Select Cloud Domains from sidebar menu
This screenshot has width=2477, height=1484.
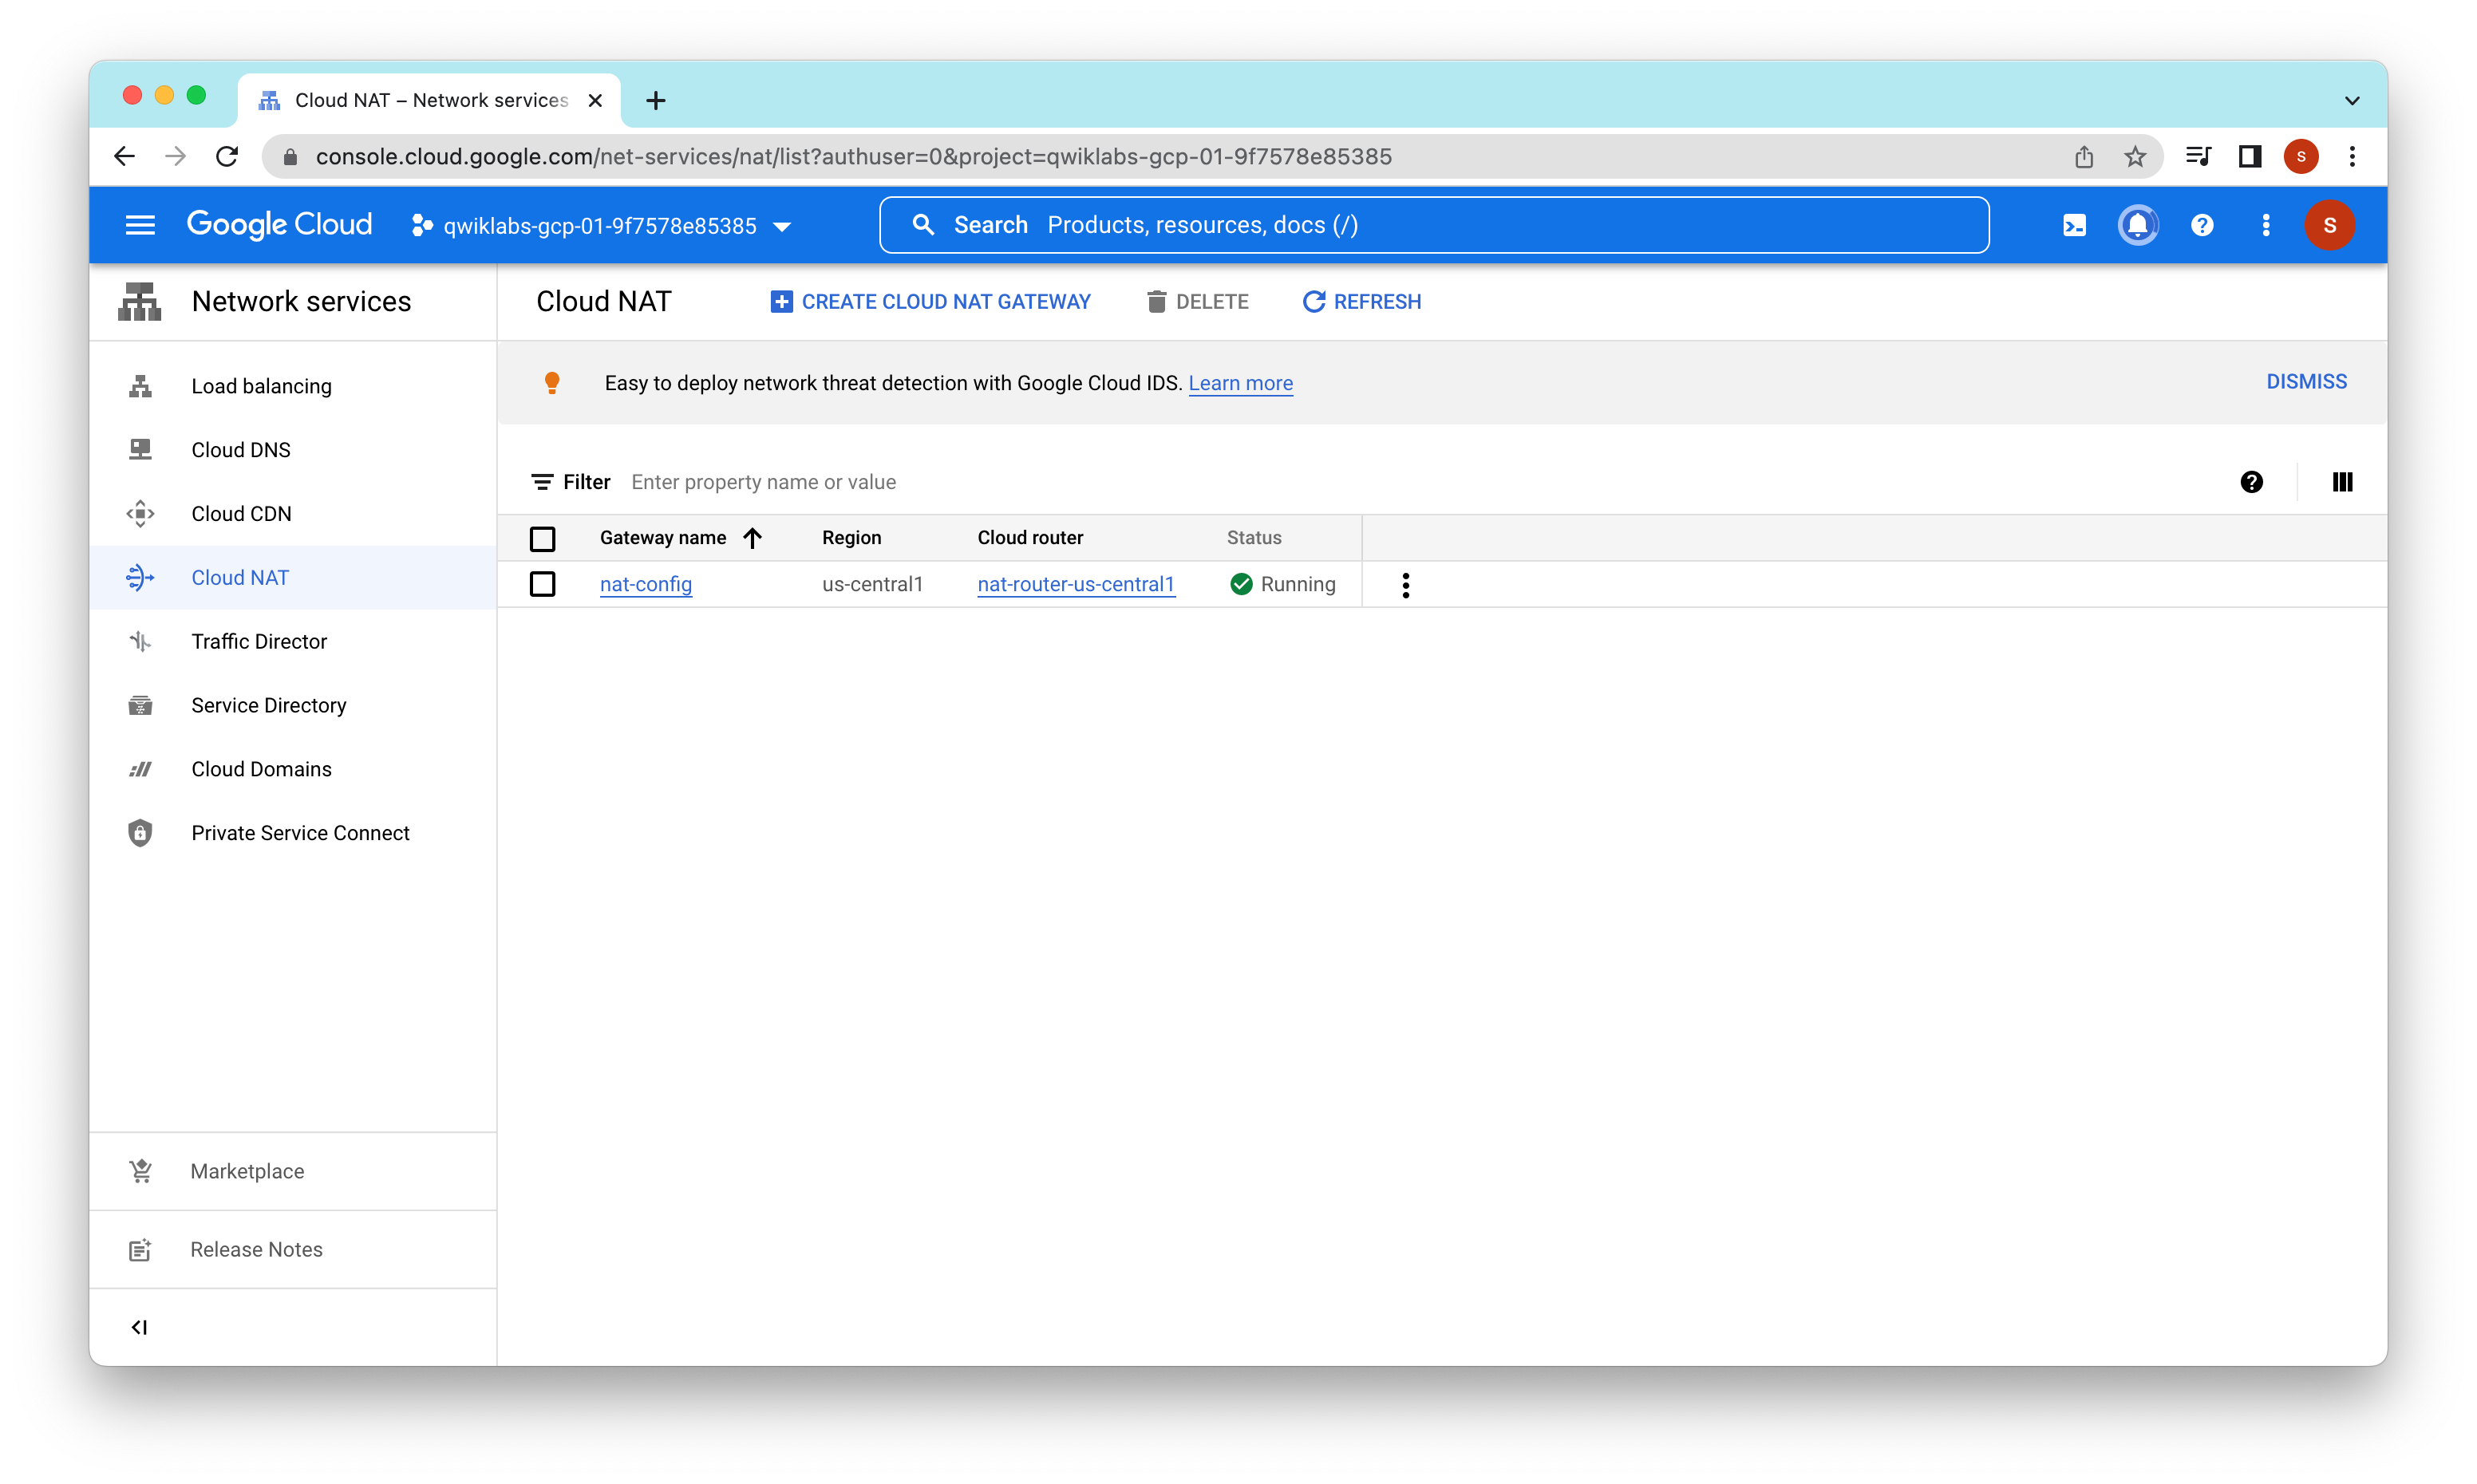[x=262, y=768]
